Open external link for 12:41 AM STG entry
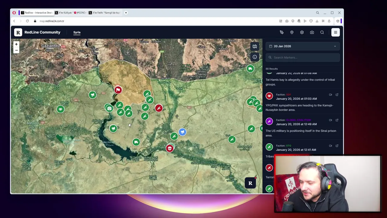Image resolution: width=387 pixels, height=218 pixels. pos(337,146)
